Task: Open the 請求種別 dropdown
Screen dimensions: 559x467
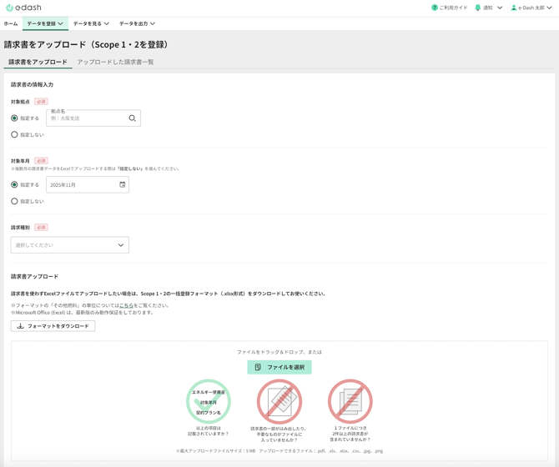Action: 70,245
